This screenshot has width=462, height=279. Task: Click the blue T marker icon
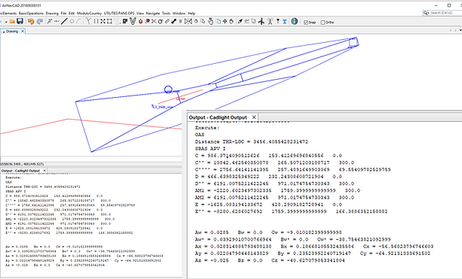coord(285,21)
